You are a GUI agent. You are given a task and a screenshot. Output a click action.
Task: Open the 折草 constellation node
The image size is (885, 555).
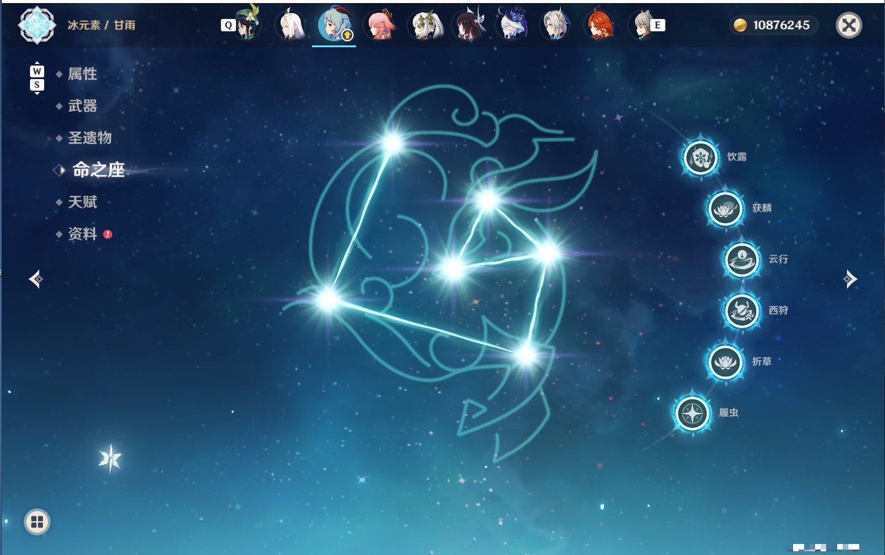(x=725, y=362)
